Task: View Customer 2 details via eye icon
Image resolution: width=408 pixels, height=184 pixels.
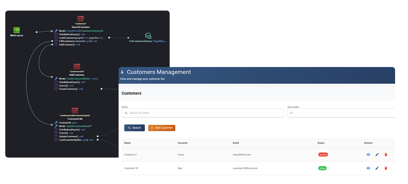Action: [x=368, y=155]
